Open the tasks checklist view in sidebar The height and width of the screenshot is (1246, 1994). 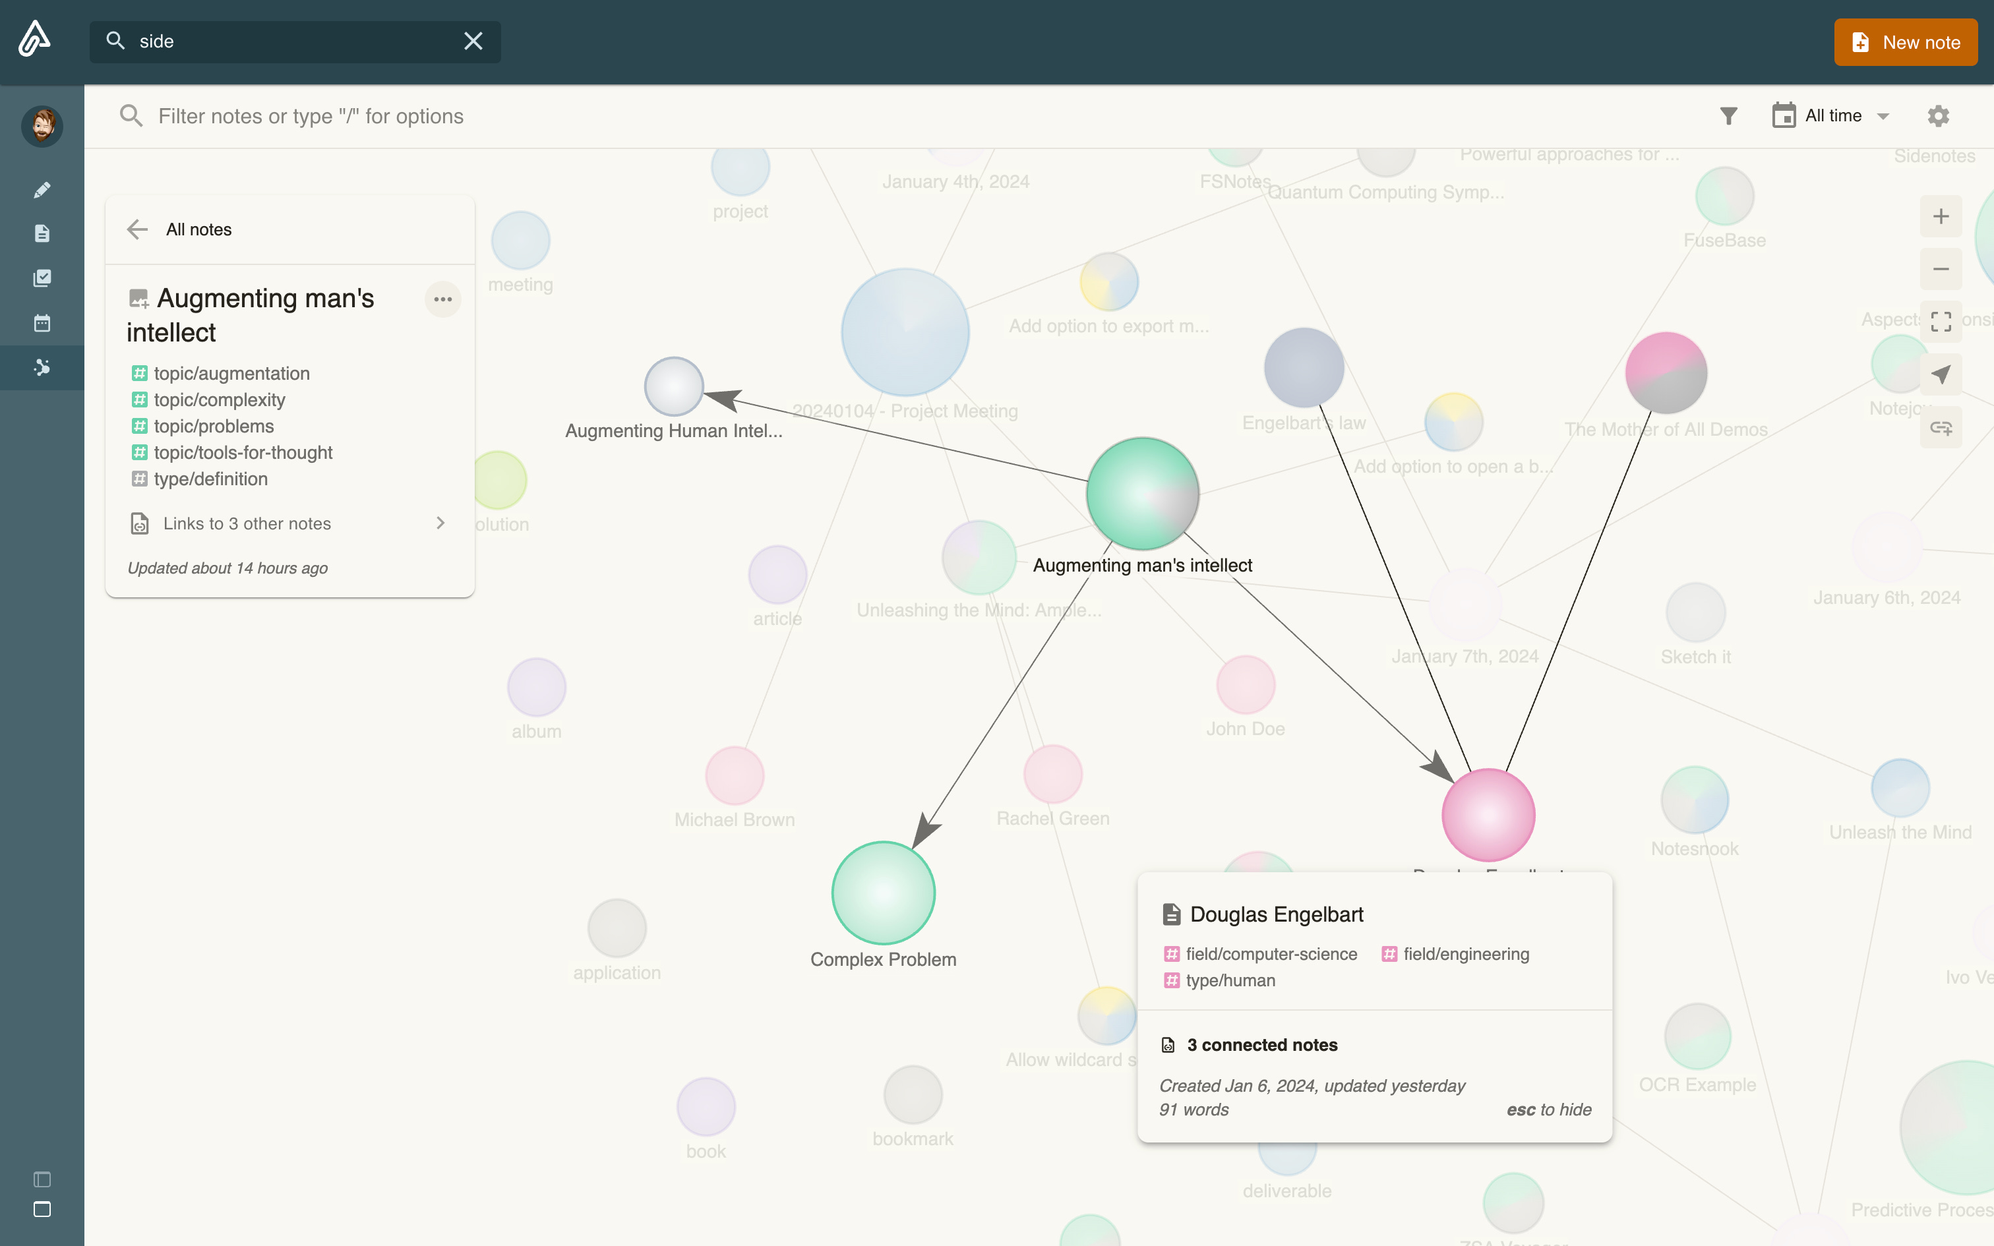coord(42,278)
